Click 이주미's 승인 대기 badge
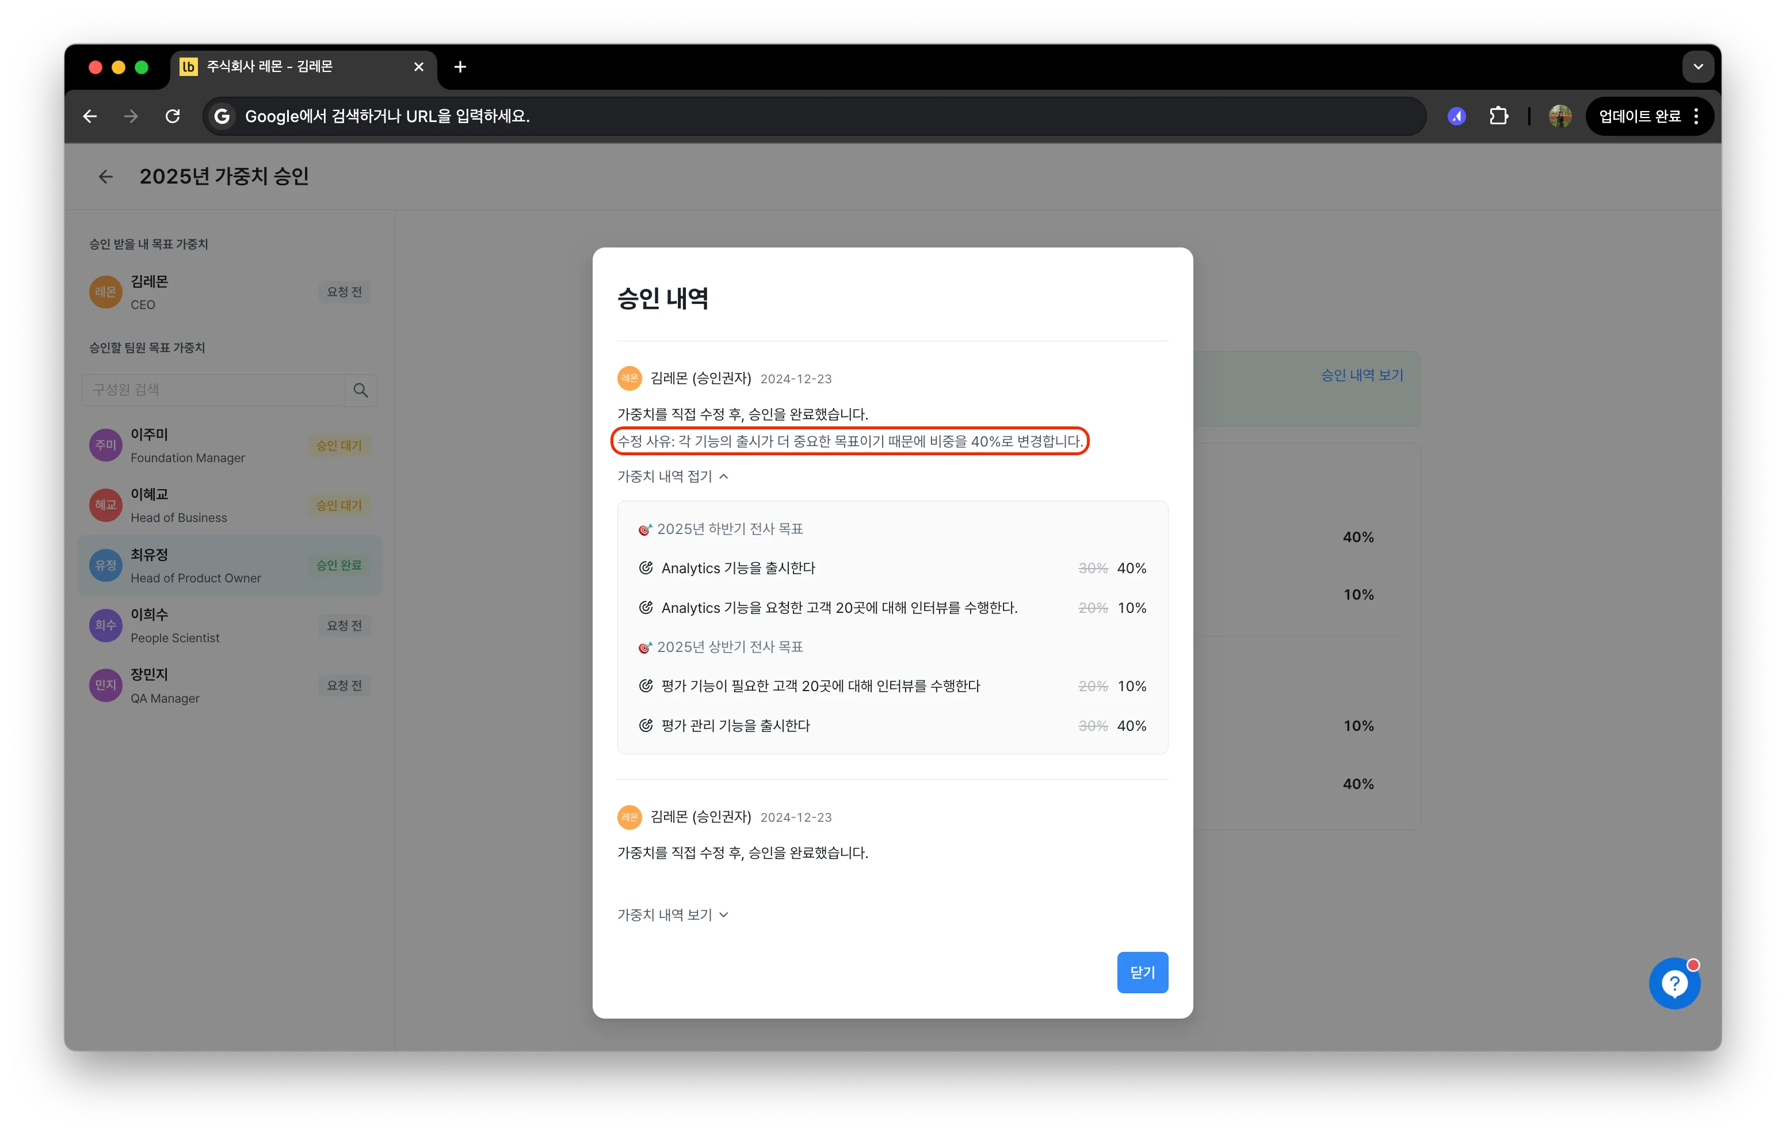Image resolution: width=1786 pixels, height=1136 pixels. (339, 446)
